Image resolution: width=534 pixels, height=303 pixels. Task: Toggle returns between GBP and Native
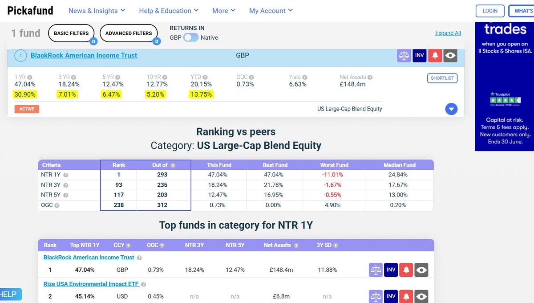[x=191, y=37]
